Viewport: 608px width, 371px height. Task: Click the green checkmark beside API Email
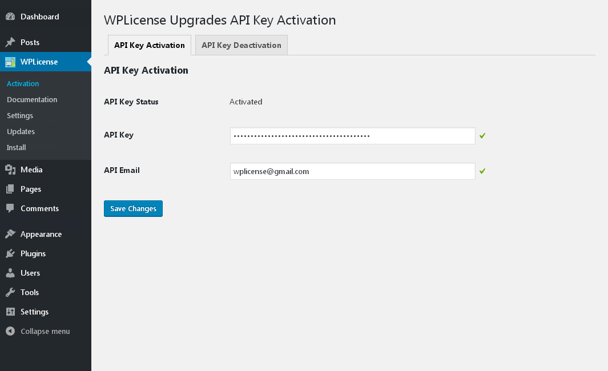click(x=482, y=171)
